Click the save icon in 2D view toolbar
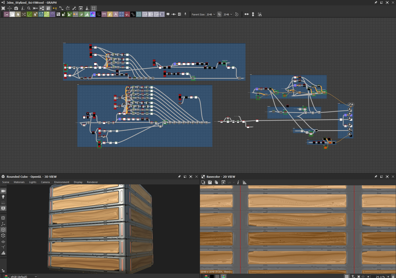This screenshot has width=396, height=278. coord(210,182)
